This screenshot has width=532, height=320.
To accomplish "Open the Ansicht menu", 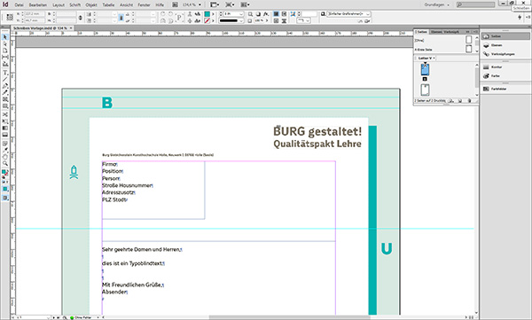I will (126, 5).
